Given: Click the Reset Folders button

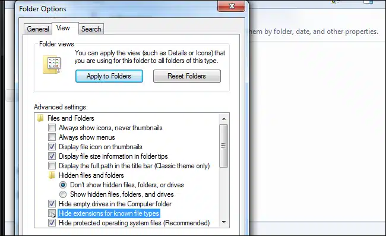Looking at the screenshot, I should click(187, 76).
